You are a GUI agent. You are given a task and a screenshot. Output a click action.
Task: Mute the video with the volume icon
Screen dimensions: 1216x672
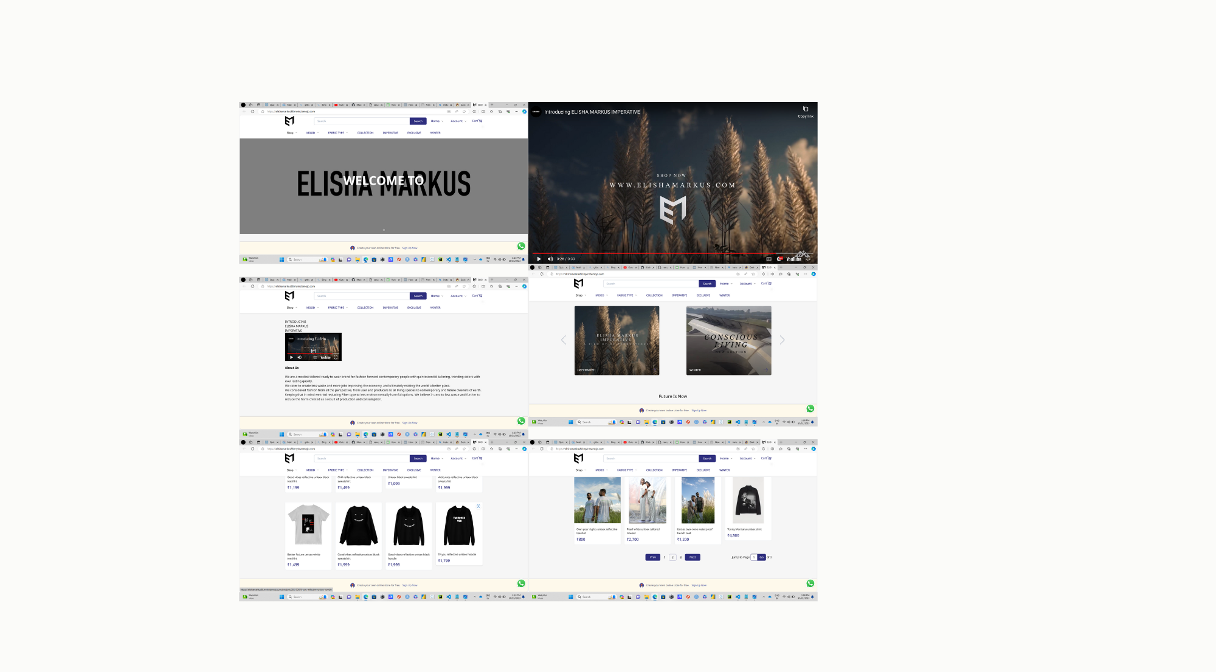coord(551,259)
